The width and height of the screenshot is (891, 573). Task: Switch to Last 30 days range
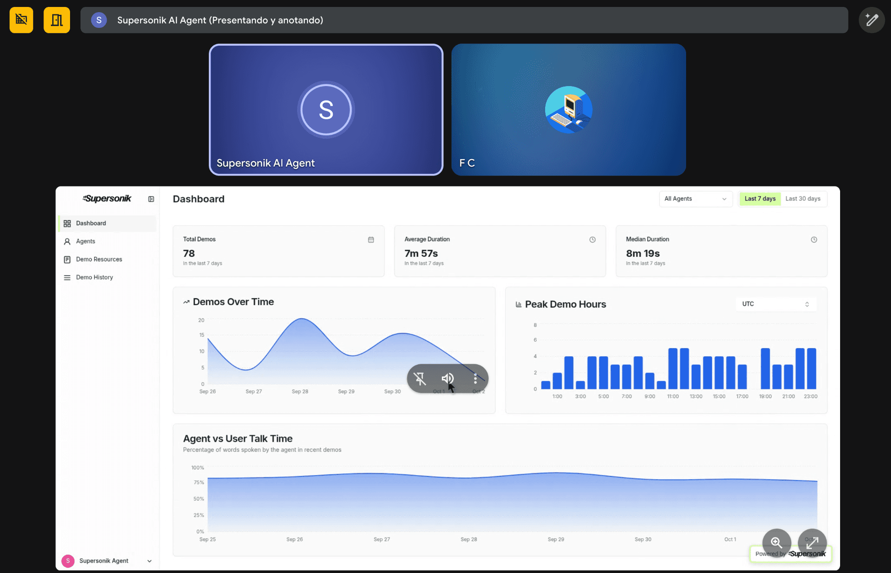click(x=803, y=199)
